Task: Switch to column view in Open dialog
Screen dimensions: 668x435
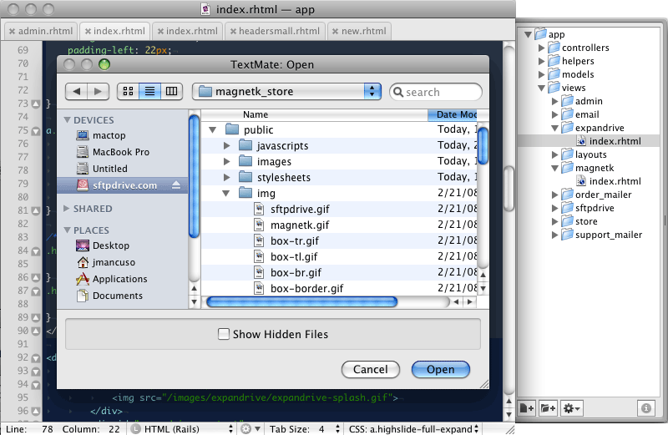Action: coord(171,91)
